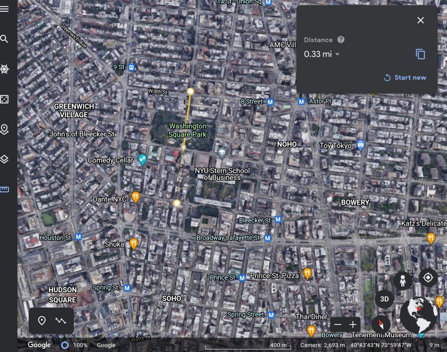447x352 pixels.
Task: Click the Houston St metro M icon
Action: point(78,237)
